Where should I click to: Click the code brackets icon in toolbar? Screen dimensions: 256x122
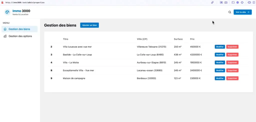click(249, 2)
